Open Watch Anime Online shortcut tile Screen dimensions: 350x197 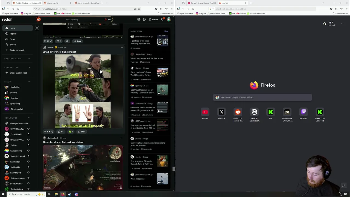(x=287, y=115)
